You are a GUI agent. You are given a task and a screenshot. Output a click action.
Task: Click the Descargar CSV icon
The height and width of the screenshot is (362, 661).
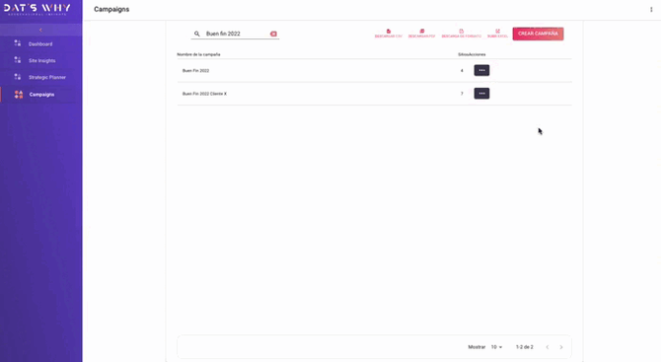(x=389, y=32)
